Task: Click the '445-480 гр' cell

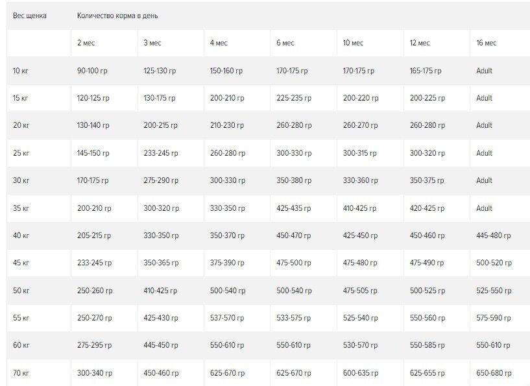Action: (x=494, y=235)
